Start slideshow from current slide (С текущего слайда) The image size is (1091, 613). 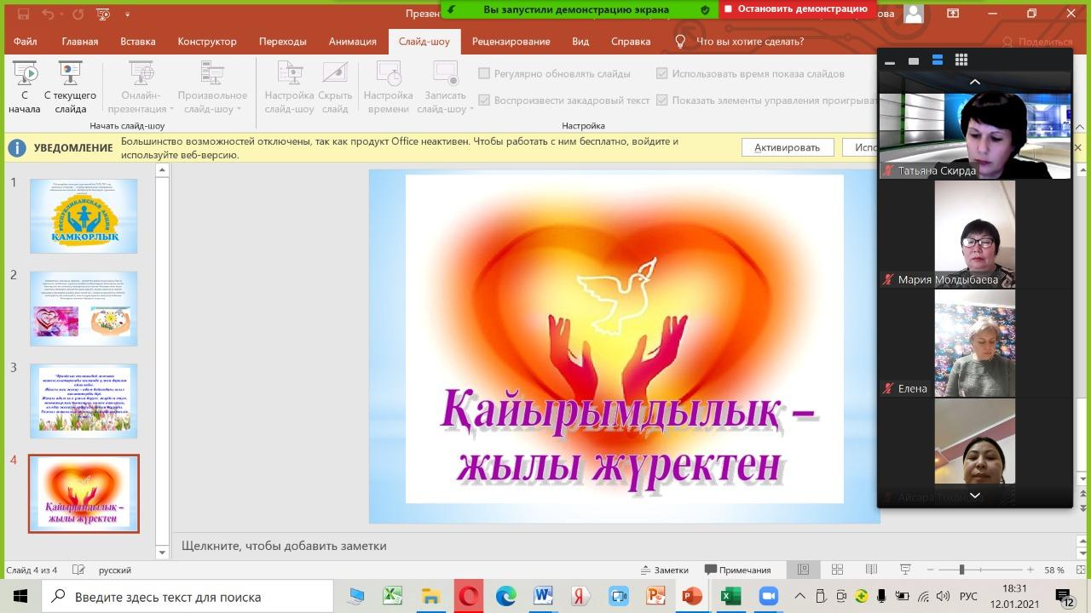coord(70,87)
